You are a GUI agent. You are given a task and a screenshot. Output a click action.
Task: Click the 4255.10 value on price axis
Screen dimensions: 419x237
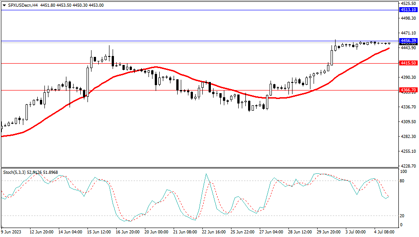[408, 151]
